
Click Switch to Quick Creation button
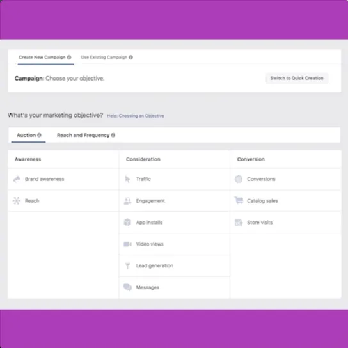[297, 78]
